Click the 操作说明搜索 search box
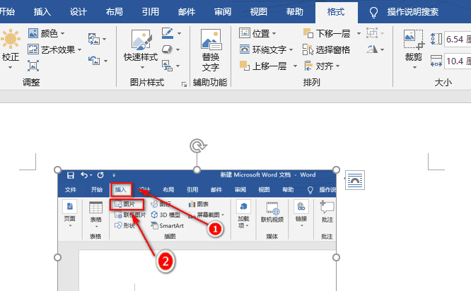471x291 pixels. (x=413, y=12)
